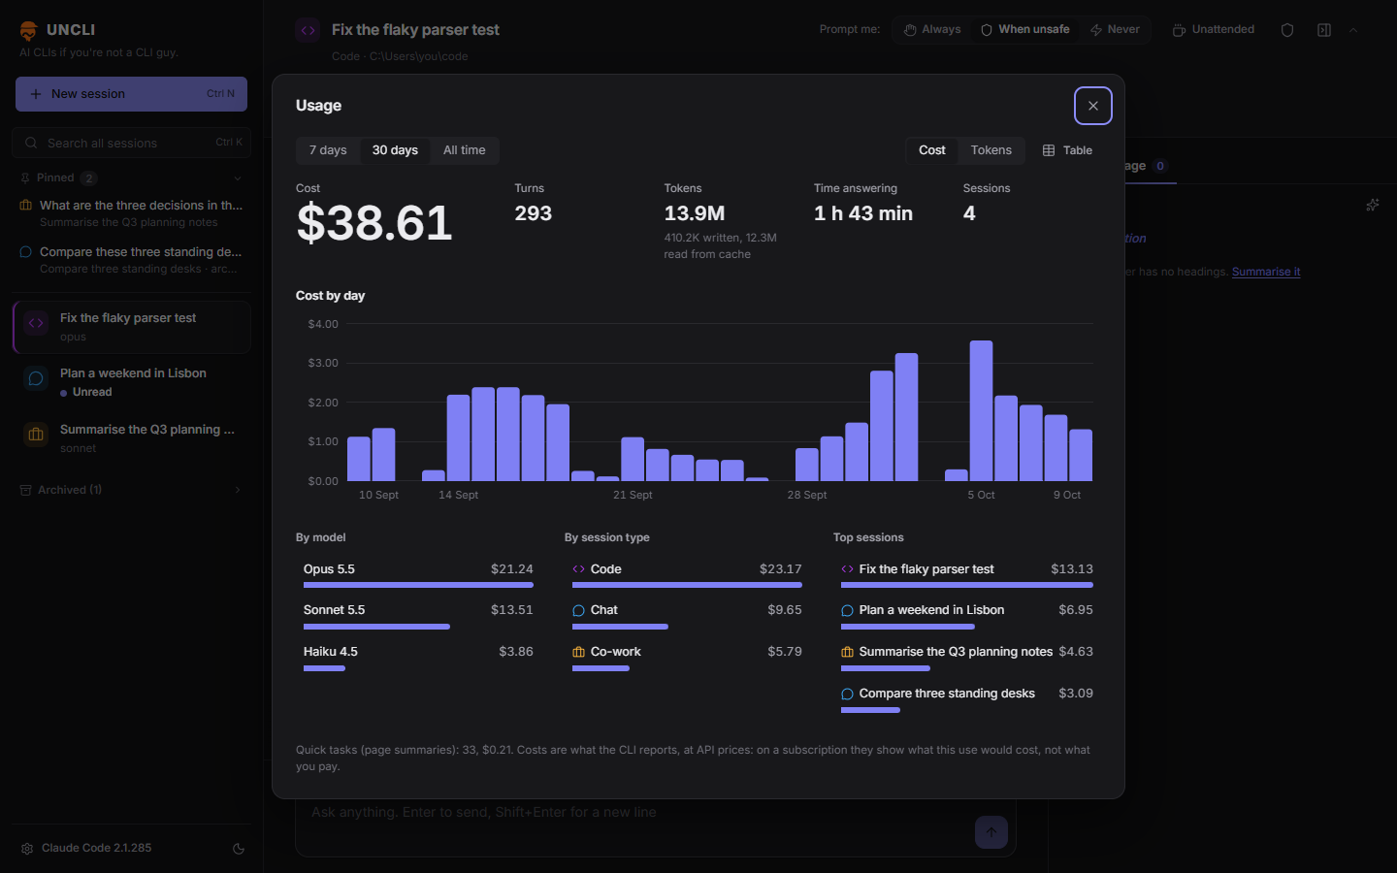
Task: Close the Usage dialog
Action: [x=1093, y=106]
